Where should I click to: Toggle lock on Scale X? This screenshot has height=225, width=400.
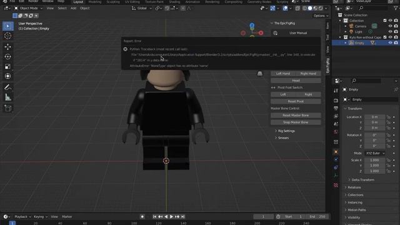tap(389, 160)
